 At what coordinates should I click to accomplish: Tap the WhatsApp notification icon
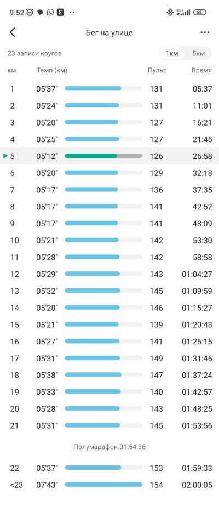click(x=50, y=13)
